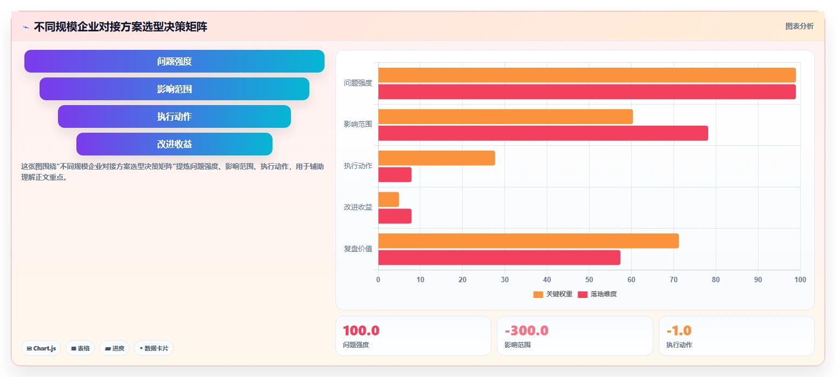Click the 100.0 问题强度 data card
The width and height of the screenshot is (836, 377).
click(x=413, y=336)
